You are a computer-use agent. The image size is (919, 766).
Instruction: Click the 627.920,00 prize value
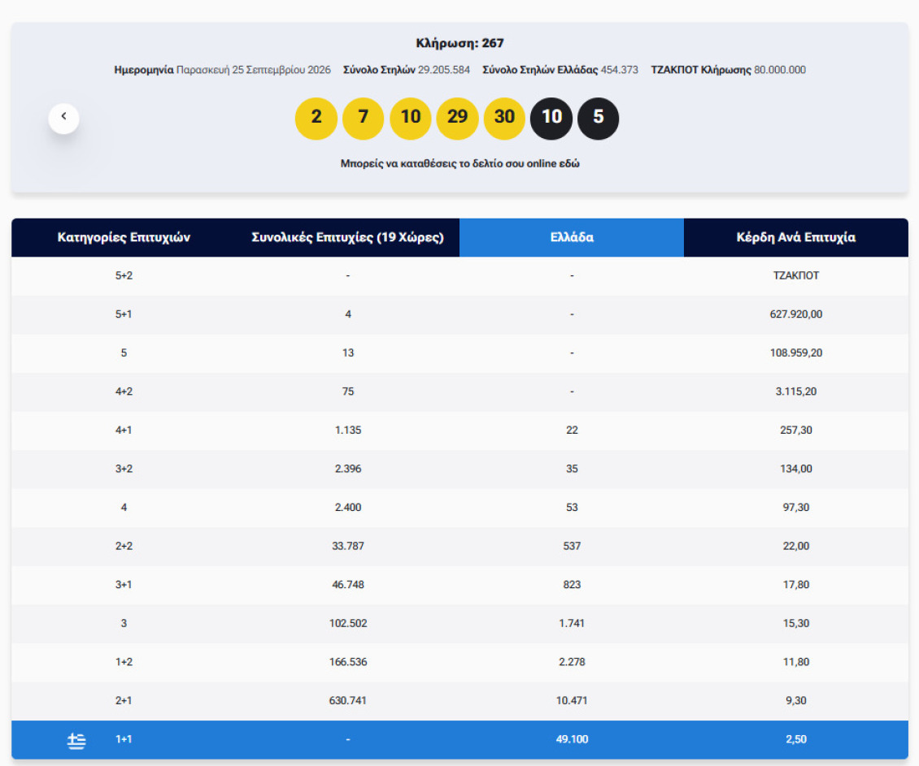(x=796, y=314)
